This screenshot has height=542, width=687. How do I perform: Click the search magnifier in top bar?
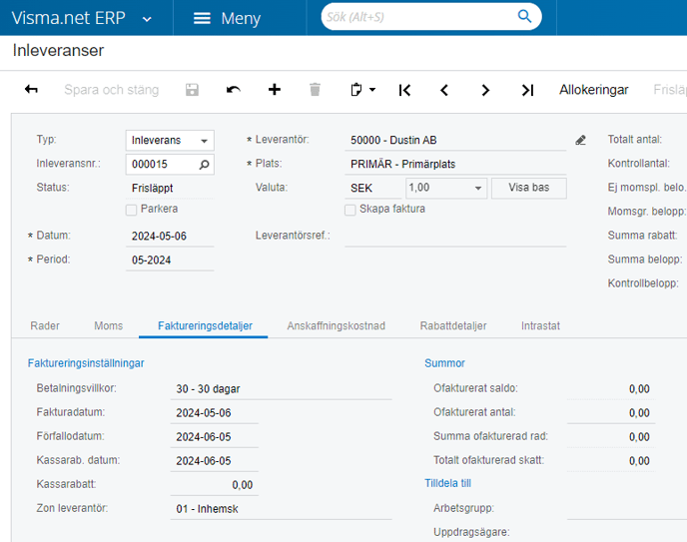[524, 17]
